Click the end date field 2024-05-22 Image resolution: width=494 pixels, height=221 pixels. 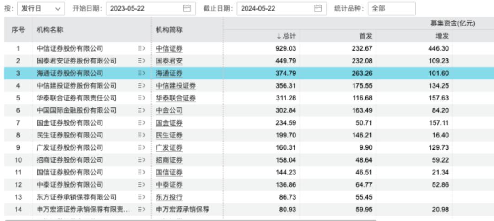point(281,9)
